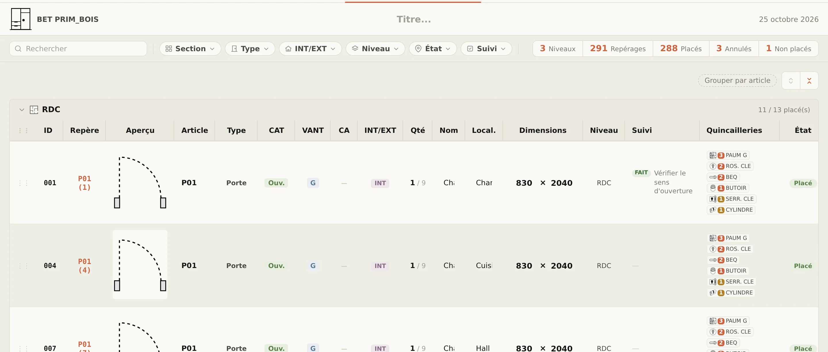This screenshot has width=828, height=352.
Task: Click the Rechercher search field
Action: click(x=78, y=49)
